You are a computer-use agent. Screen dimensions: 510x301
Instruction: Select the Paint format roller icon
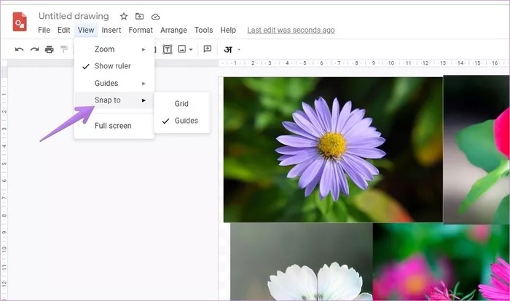click(x=64, y=49)
